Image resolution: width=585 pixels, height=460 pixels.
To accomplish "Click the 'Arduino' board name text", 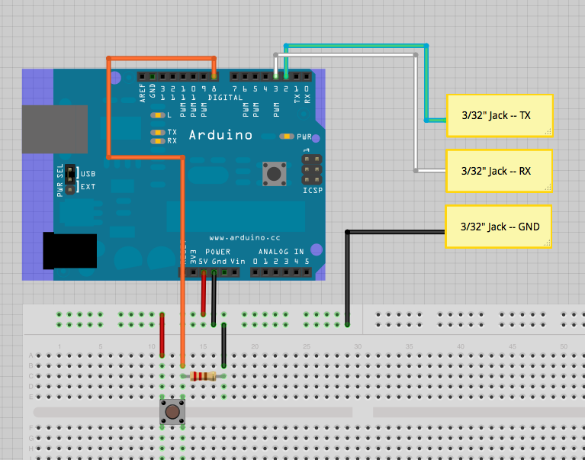I will pos(221,135).
